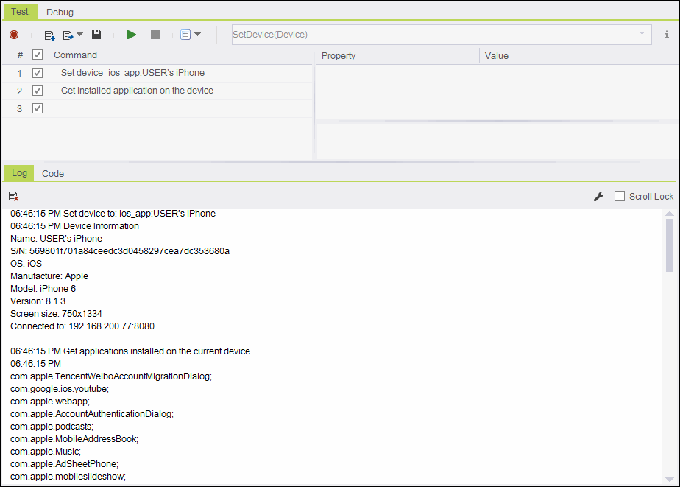This screenshot has height=487, width=680.
Task: Click the info icon beside command field
Action: pyautogui.click(x=667, y=35)
